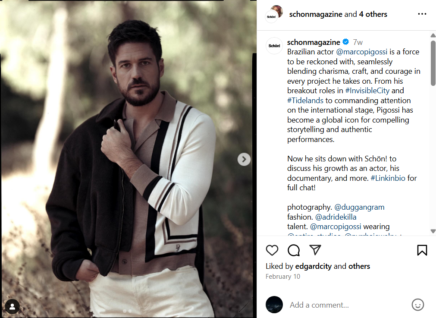Visit photographer @duggangram profile

point(359,207)
